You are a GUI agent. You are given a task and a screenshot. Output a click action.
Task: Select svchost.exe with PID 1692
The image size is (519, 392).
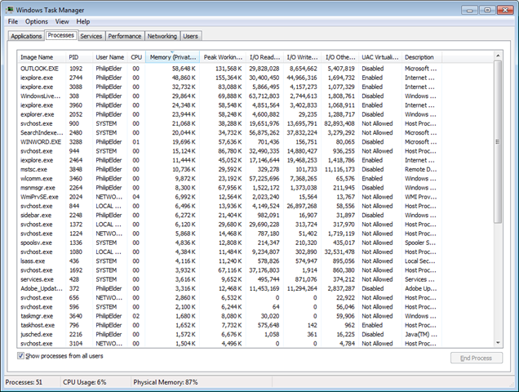pyautogui.click(x=228, y=270)
